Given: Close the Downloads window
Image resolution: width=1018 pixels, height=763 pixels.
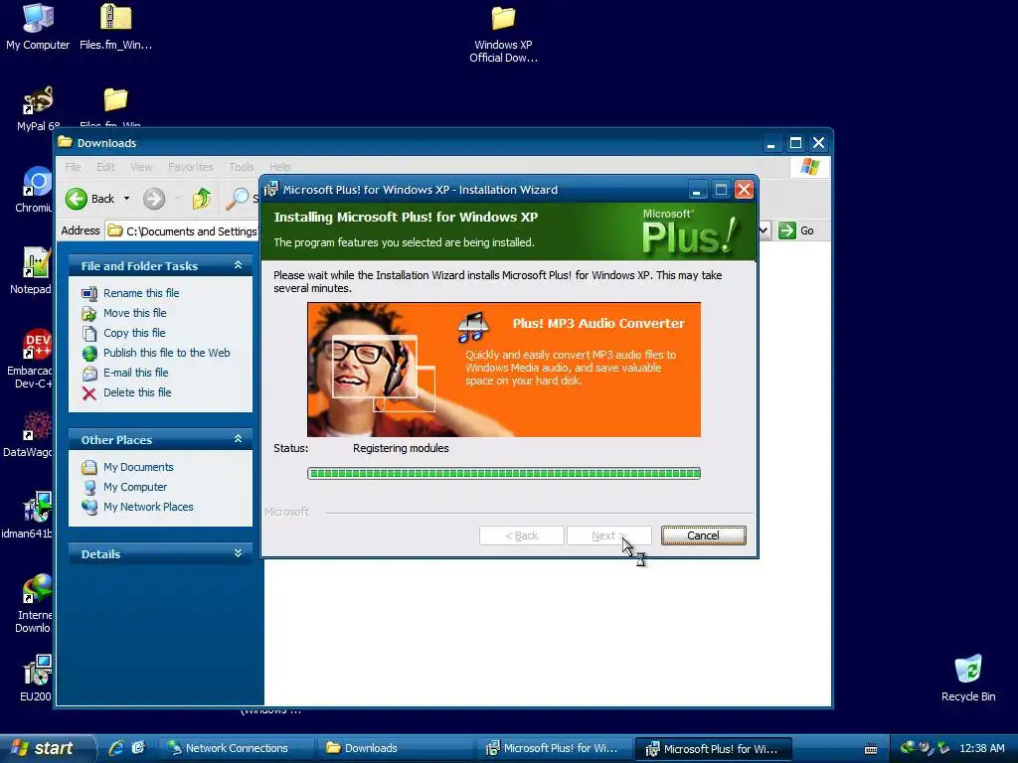Looking at the screenshot, I should (819, 143).
